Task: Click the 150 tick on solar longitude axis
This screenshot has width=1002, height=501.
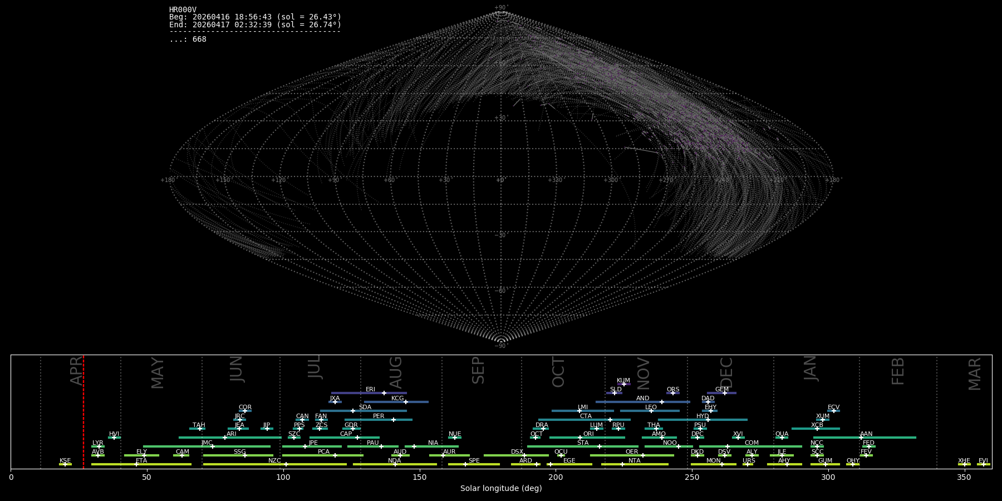Action: click(x=420, y=477)
